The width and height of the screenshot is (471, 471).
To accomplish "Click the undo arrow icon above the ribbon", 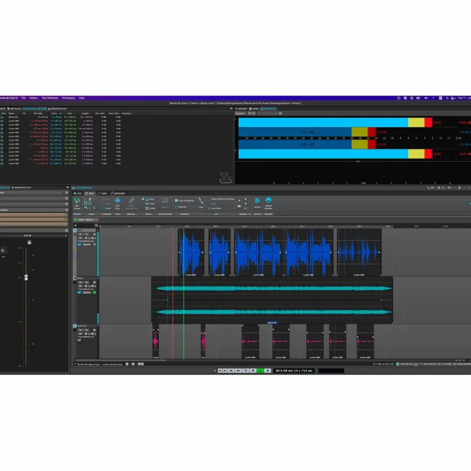I will pyautogui.click(x=449, y=188).
